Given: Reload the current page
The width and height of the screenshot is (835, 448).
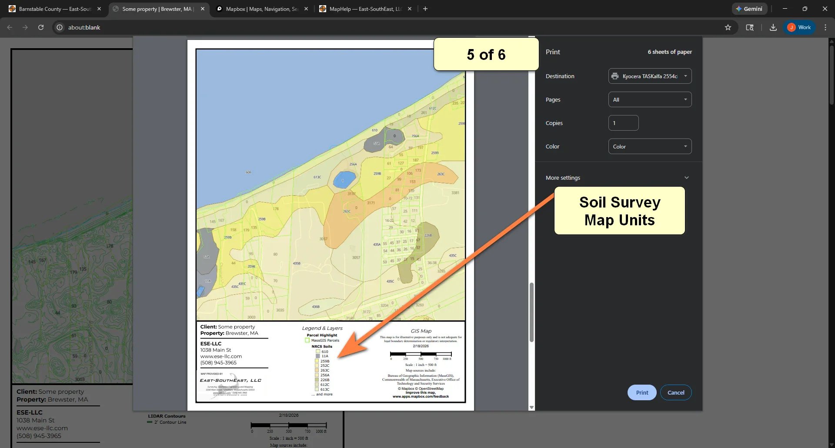Looking at the screenshot, I should coord(40,27).
